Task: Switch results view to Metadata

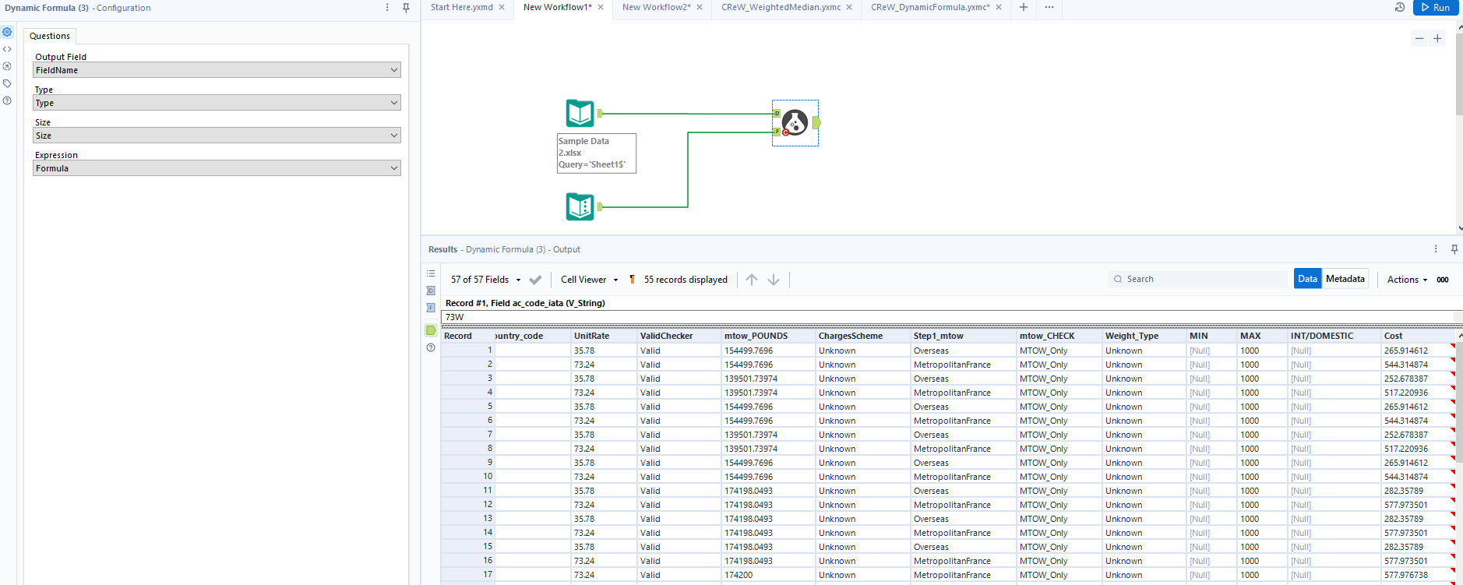Action: point(1345,279)
